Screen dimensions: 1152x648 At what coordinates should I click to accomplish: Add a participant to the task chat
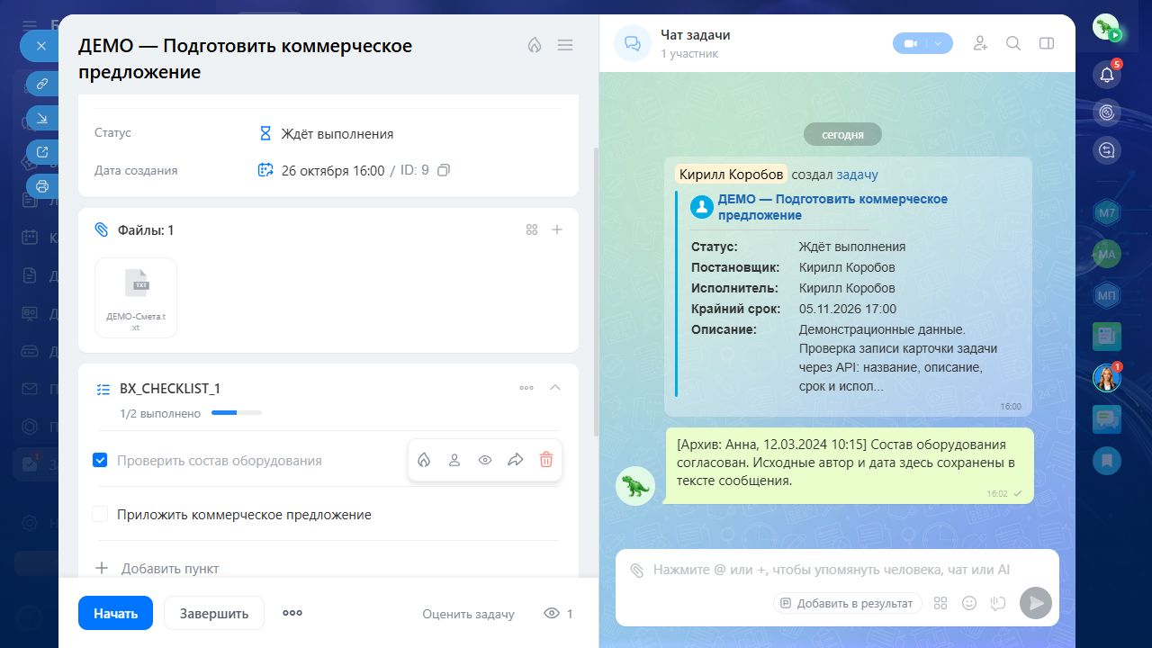point(980,43)
